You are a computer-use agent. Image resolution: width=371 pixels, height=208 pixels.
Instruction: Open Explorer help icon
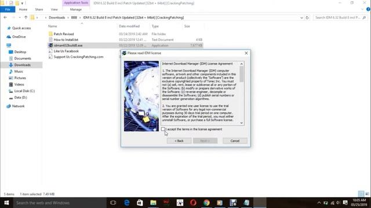[x=368, y=9]
